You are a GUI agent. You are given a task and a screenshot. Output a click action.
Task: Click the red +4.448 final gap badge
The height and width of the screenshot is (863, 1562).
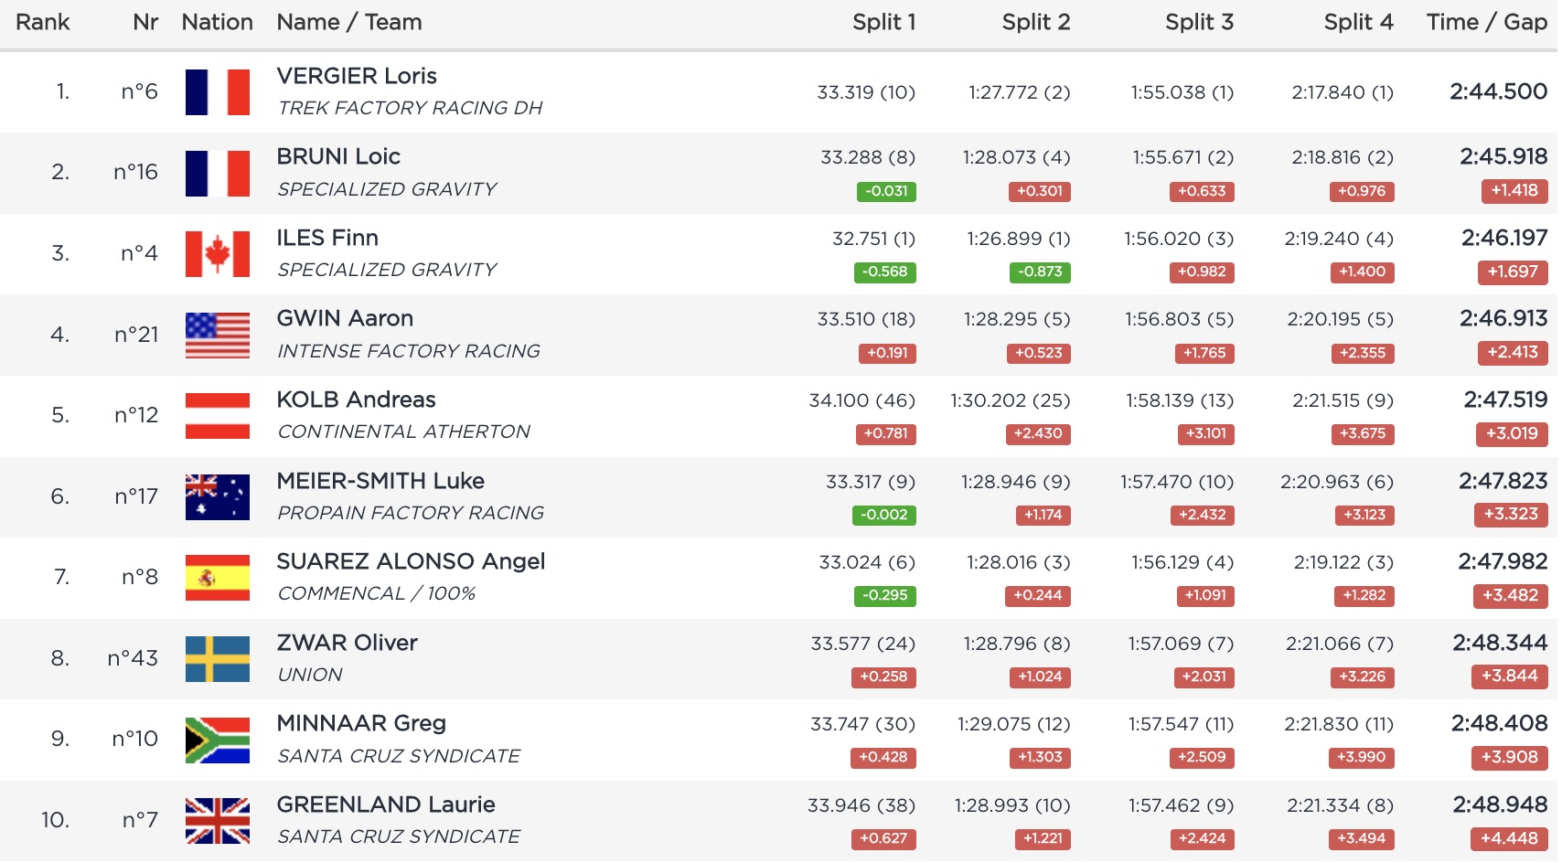click(1511, 838)
